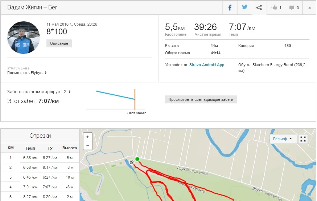
Task: Click the Описание button
Action: click(x=59, y=43)
